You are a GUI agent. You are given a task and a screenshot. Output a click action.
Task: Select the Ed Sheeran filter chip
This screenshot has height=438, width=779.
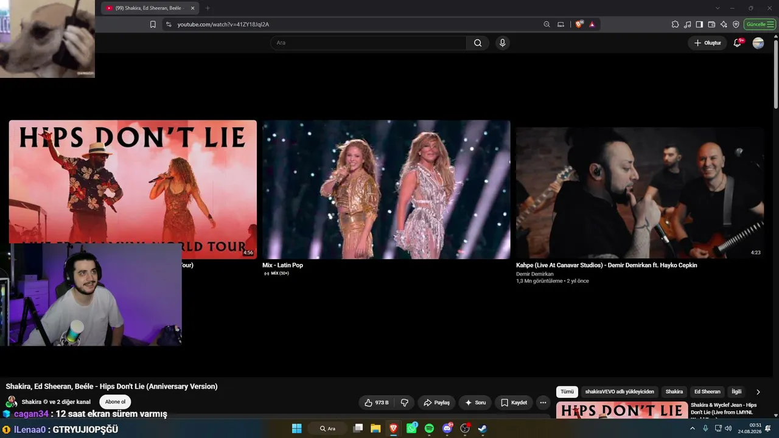(x=707, y=392)
